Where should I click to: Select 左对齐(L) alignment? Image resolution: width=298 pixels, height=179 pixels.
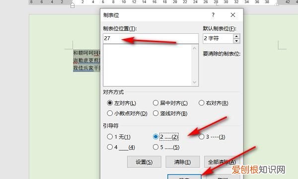tap(122, 103)
